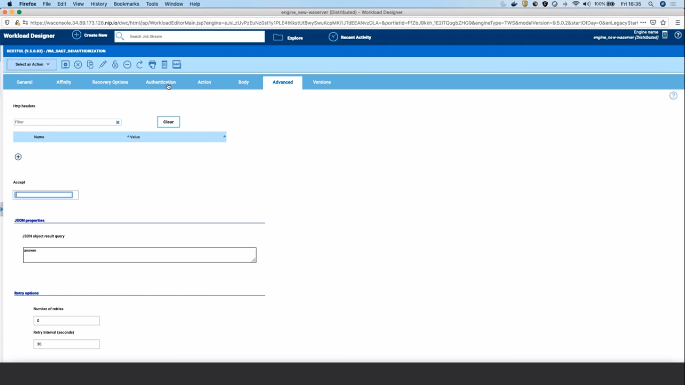Sort headers by the Name column

tap(39, 137)
